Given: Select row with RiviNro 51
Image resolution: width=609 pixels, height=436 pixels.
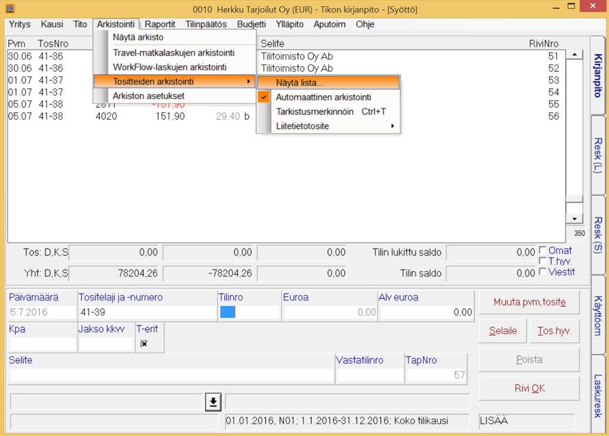Looking at the screenshot, I should pyautogui.click(x=286, y=56).
